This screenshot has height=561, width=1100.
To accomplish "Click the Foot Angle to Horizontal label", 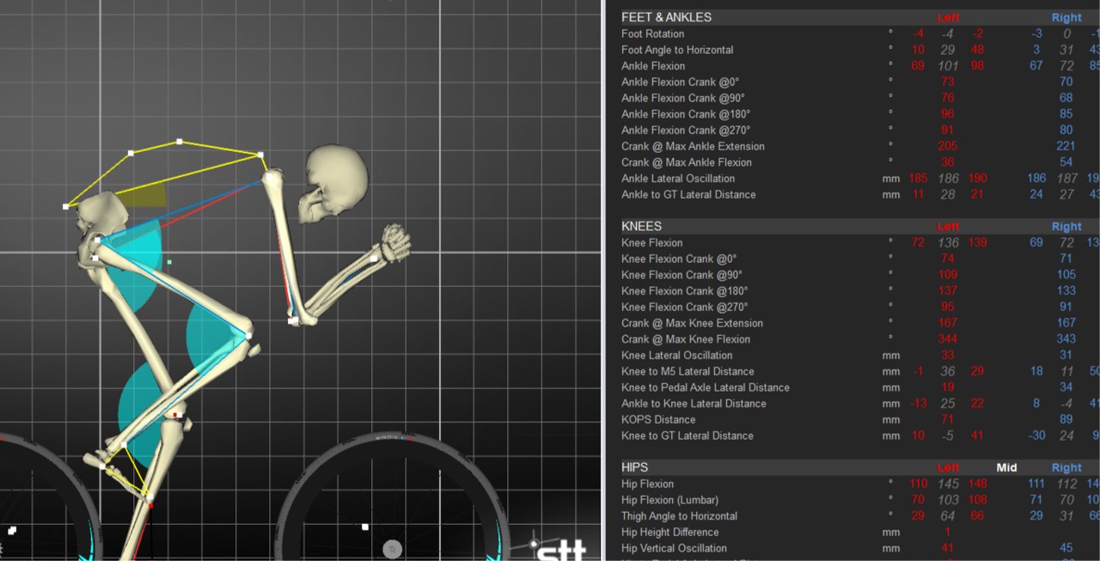I will 677,50.
